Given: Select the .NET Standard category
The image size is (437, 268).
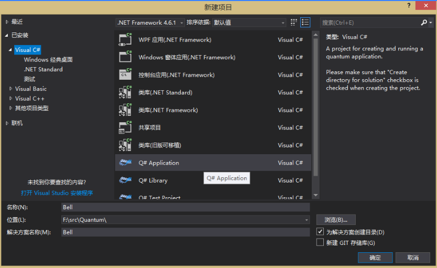Looking at the screenshot, I should (x=43, y=69).
